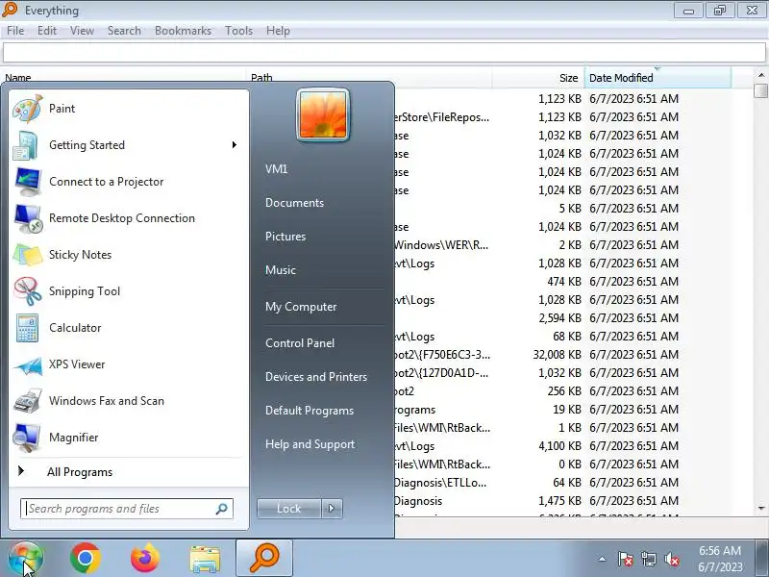The image size is (769, 577).
Task: Click the user account flower picture
Action: point(323,115)
